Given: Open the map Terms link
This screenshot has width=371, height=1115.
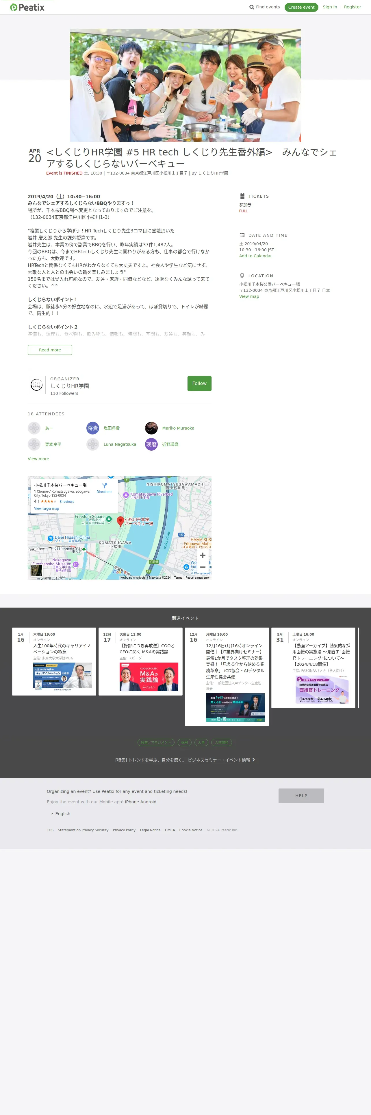Looking at the screenshot, I should (178, 577).
